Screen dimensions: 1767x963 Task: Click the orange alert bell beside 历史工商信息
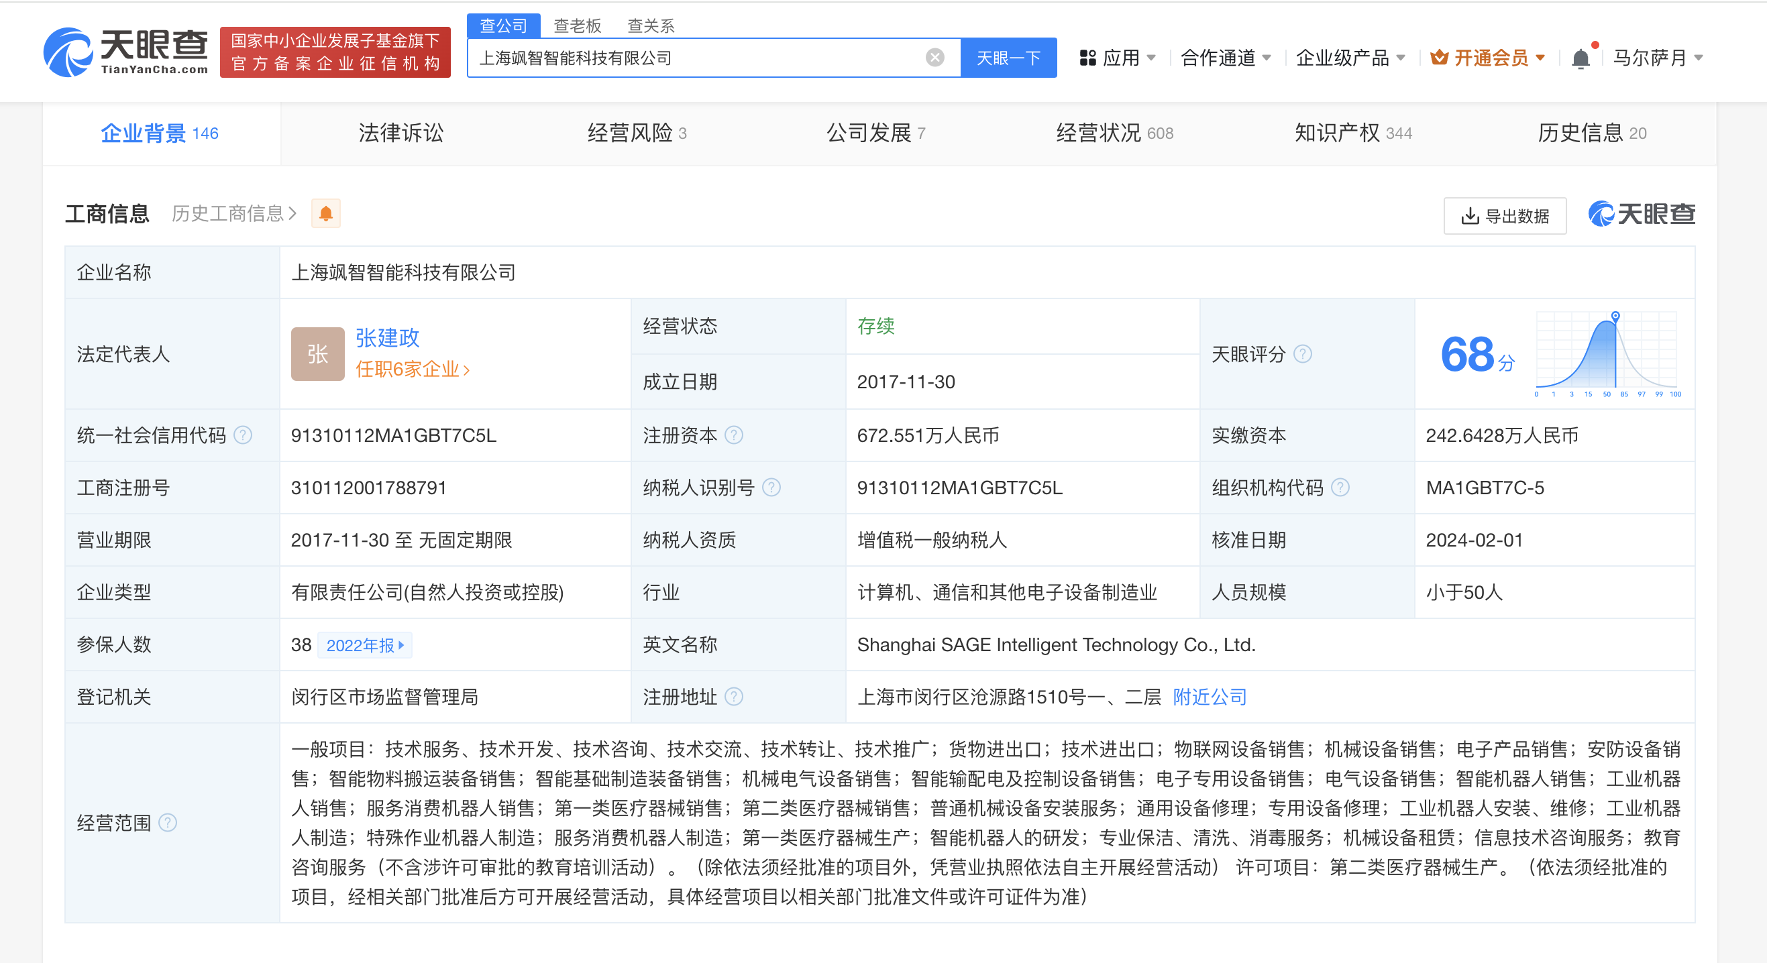pos(326,213)
